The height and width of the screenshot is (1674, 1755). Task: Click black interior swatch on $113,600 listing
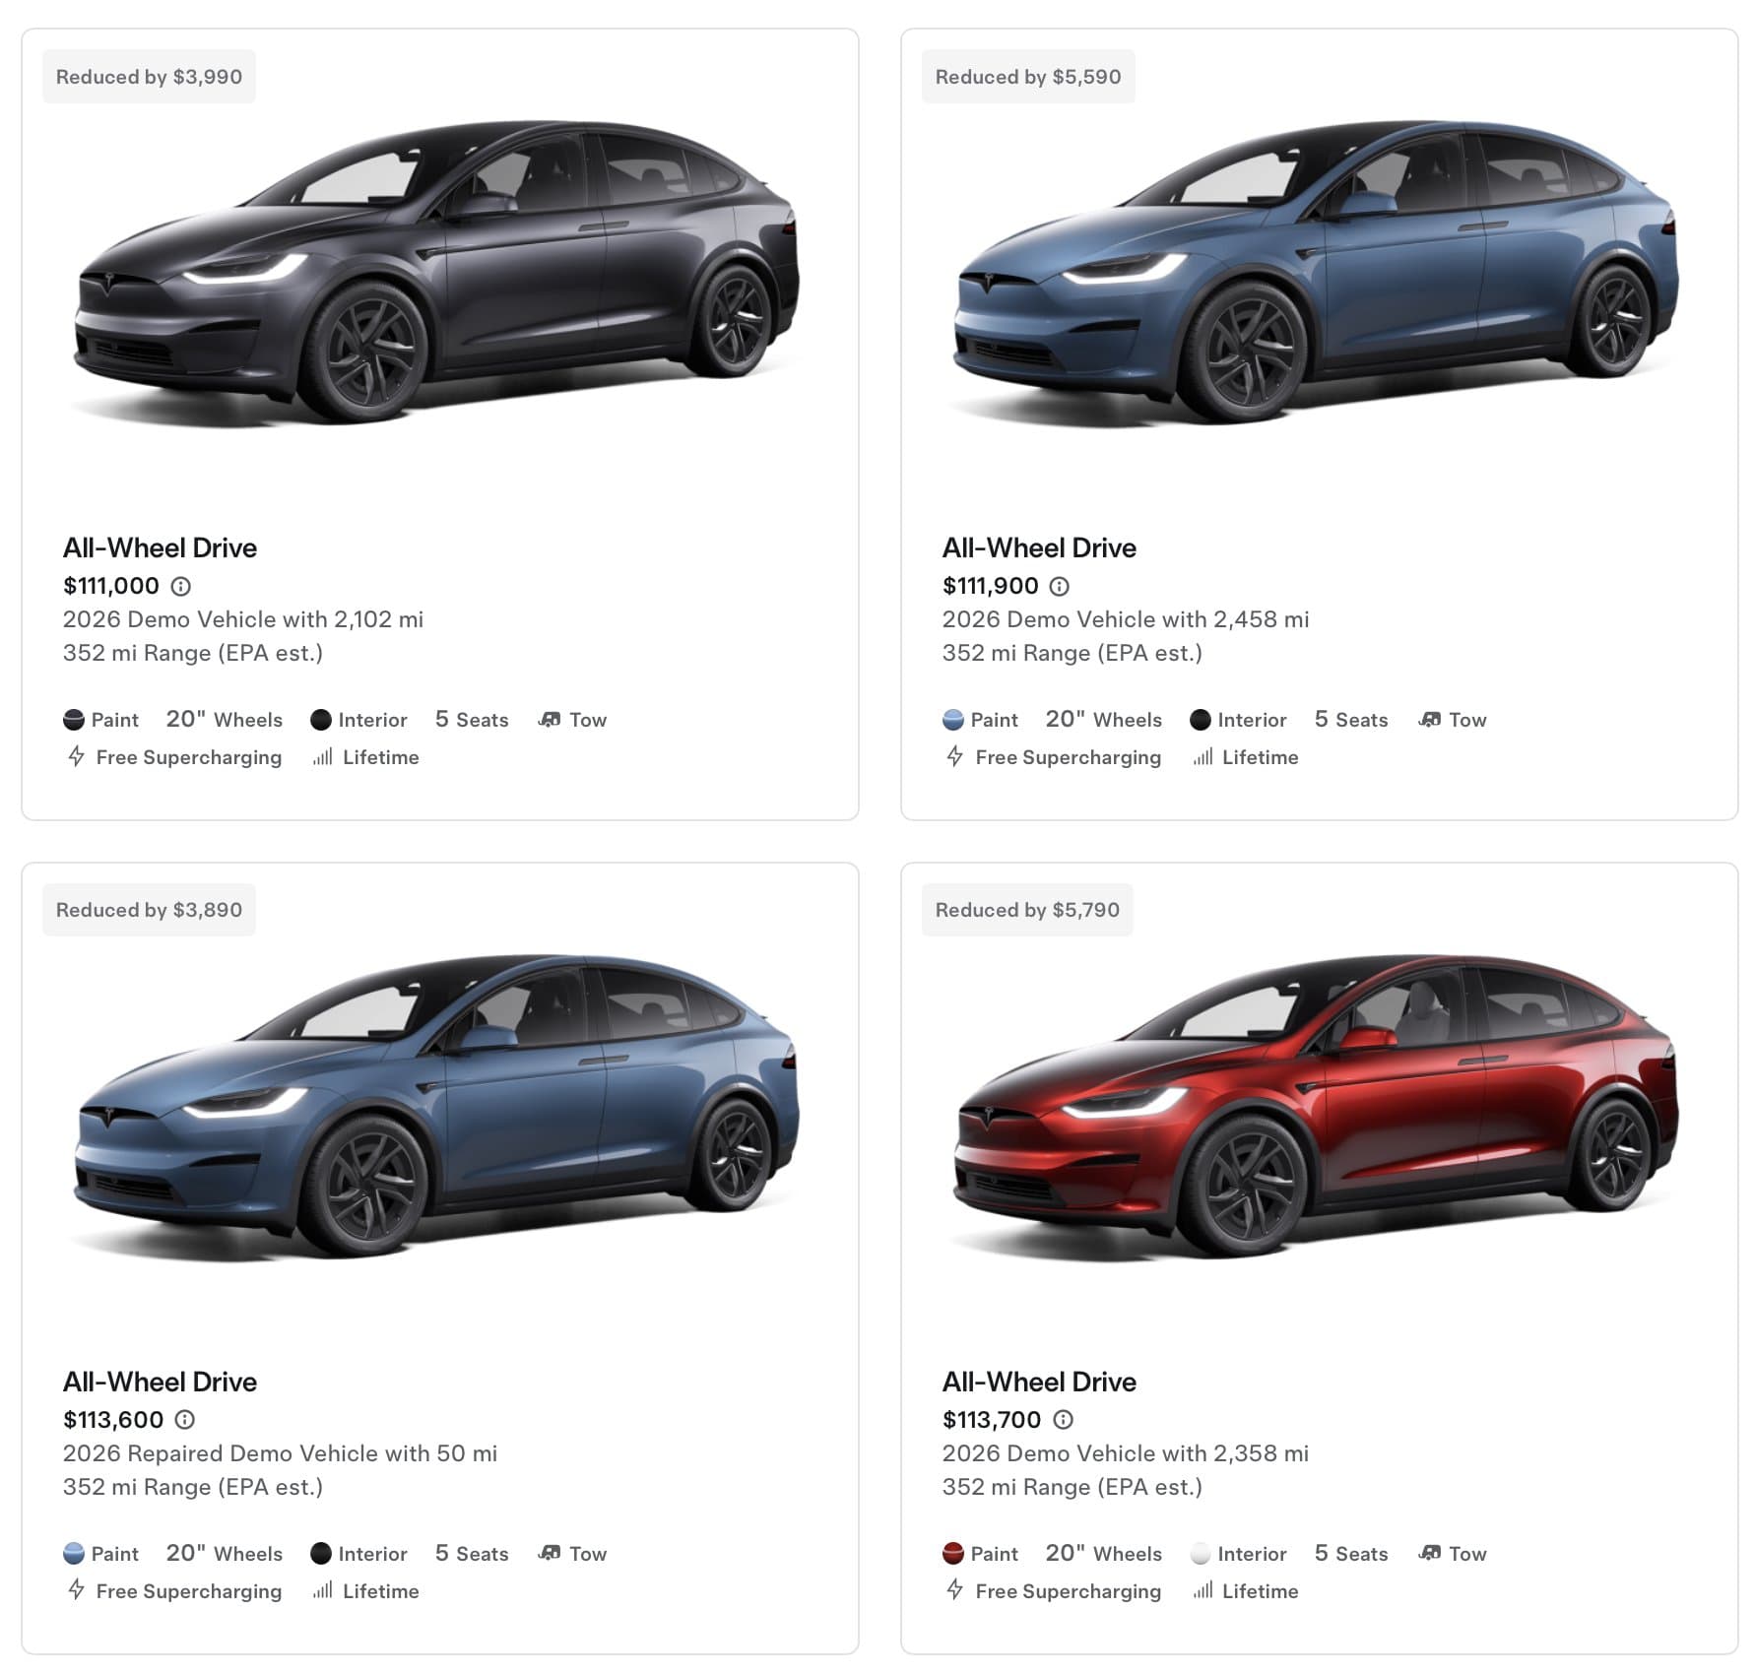[x=320, y=1553]
